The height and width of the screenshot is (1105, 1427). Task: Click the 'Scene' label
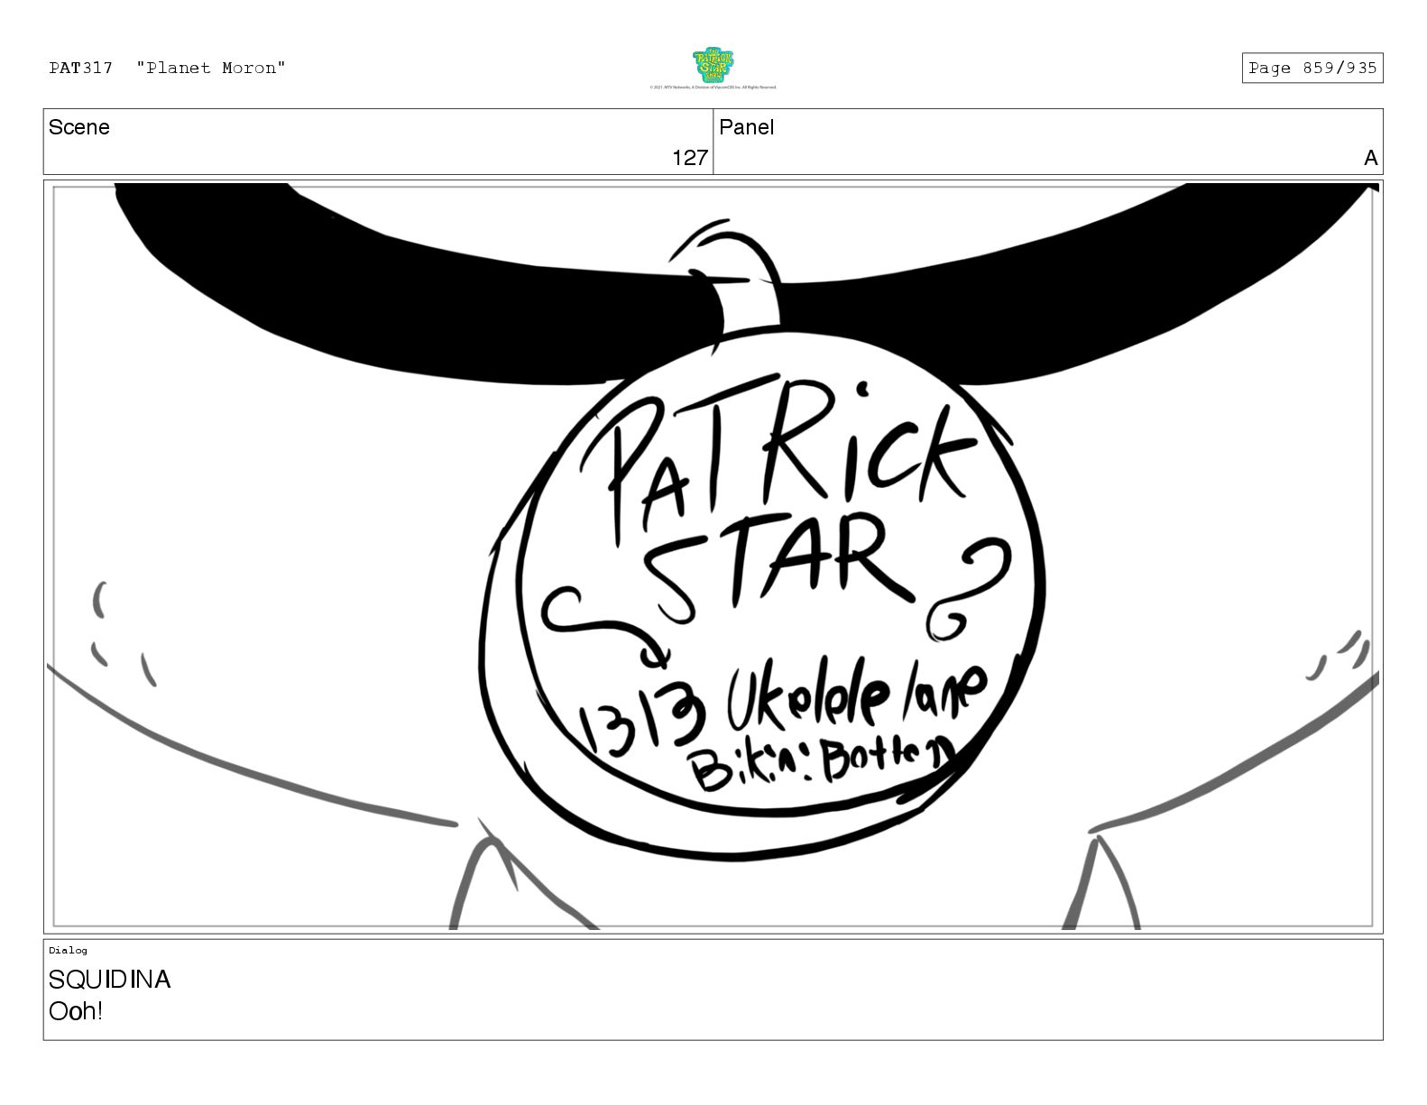click(79, 127)
